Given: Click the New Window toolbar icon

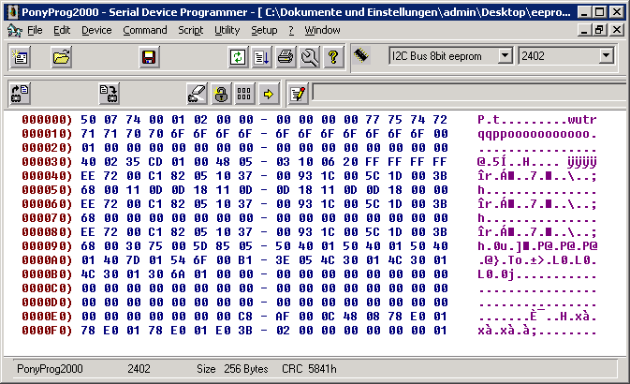Looking at the screenshot, I should [x=20, y=57].
